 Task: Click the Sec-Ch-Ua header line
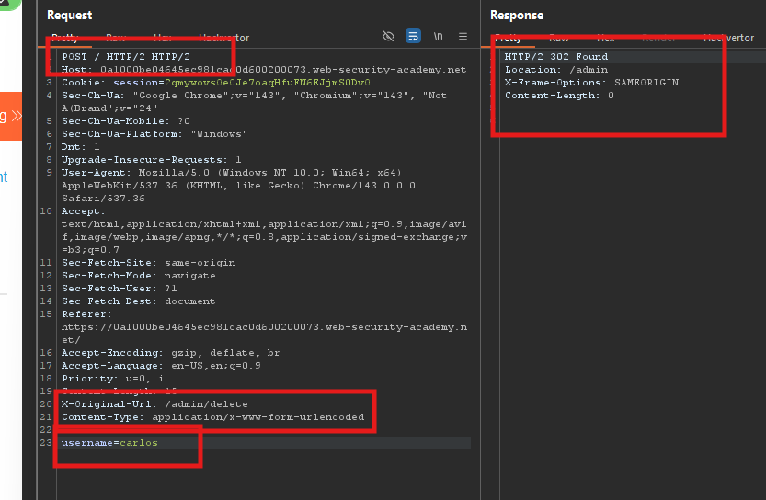coord(254,101)
